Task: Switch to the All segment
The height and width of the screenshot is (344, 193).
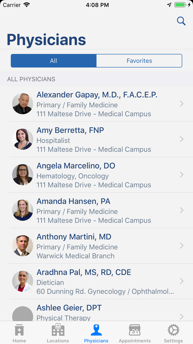Action: (x=53, y=61)
